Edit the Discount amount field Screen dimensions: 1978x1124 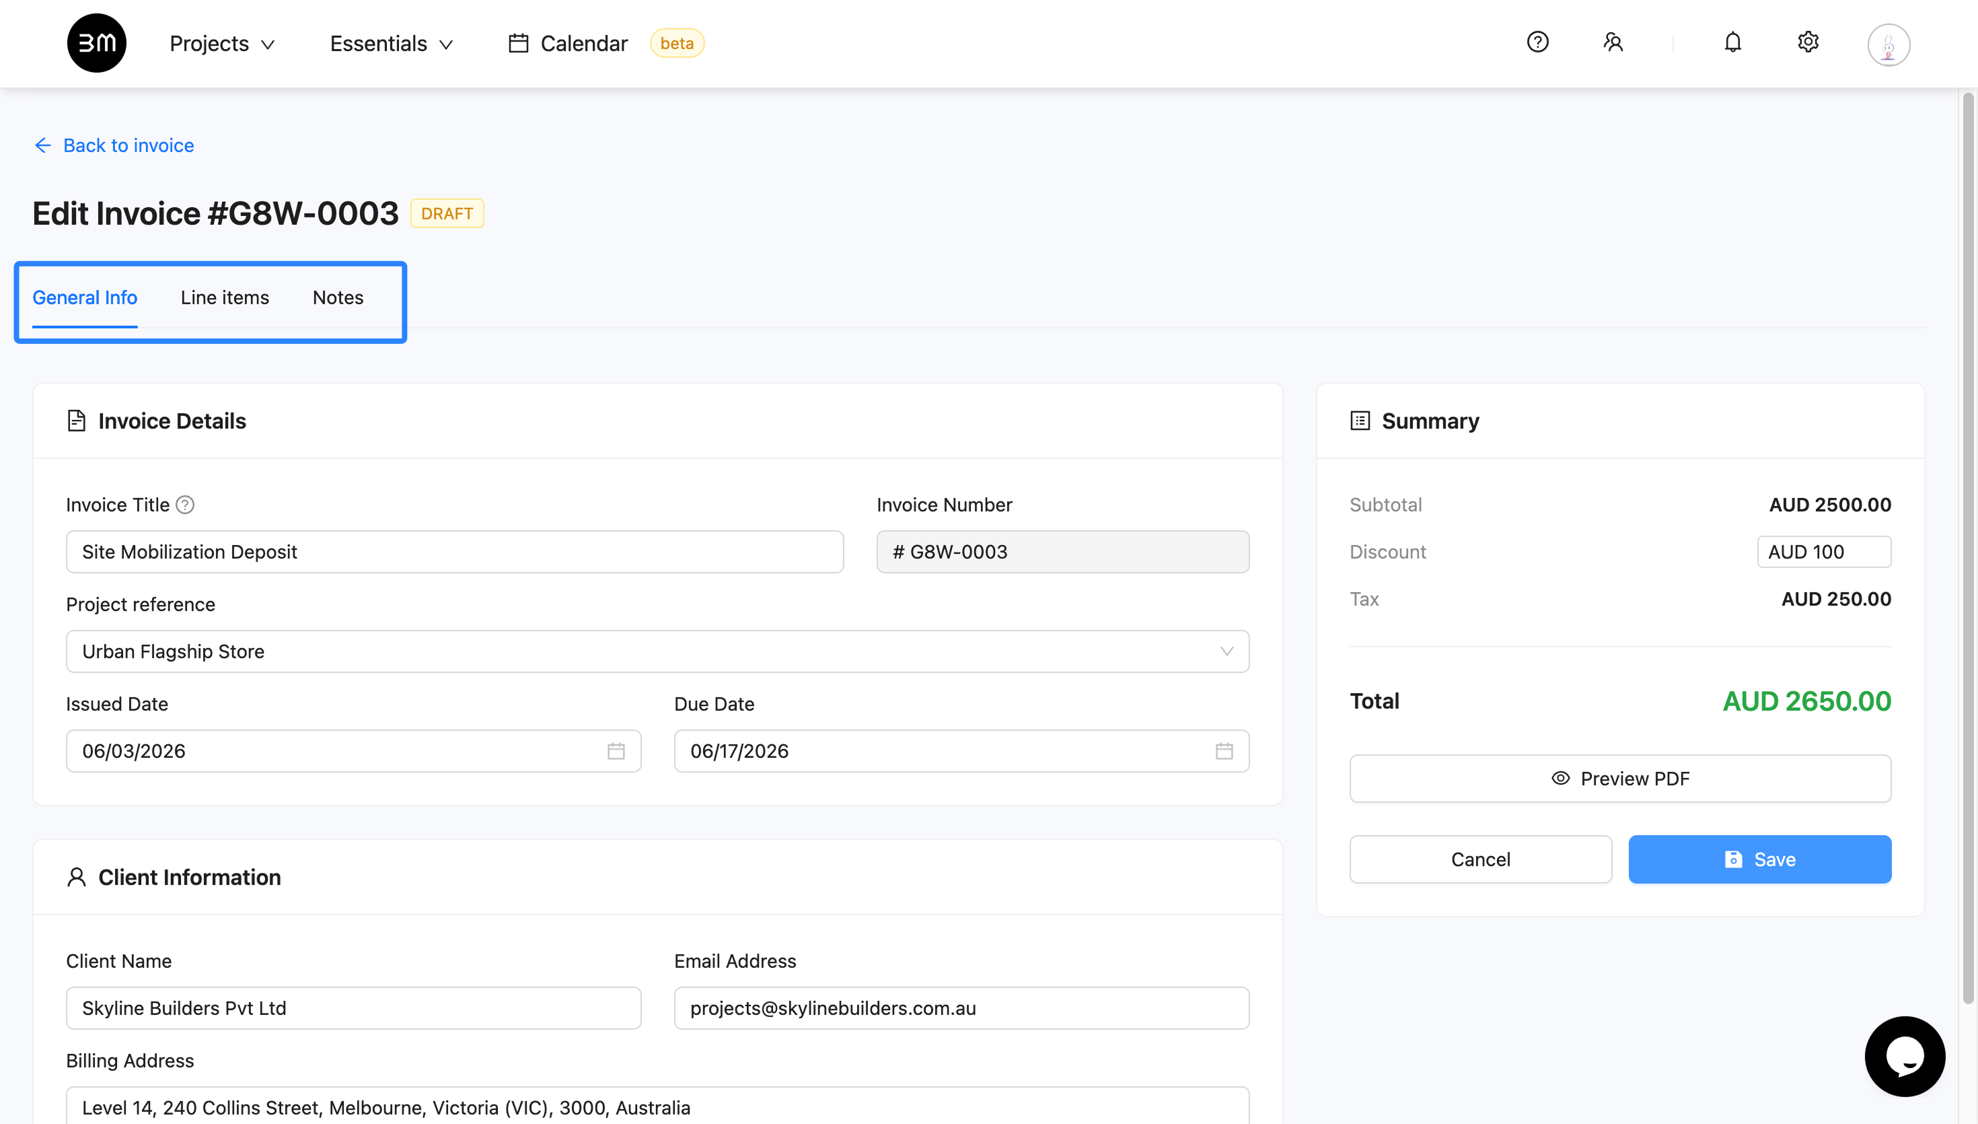point(1824,552)
